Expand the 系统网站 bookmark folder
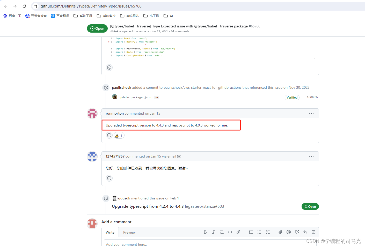 129,16
